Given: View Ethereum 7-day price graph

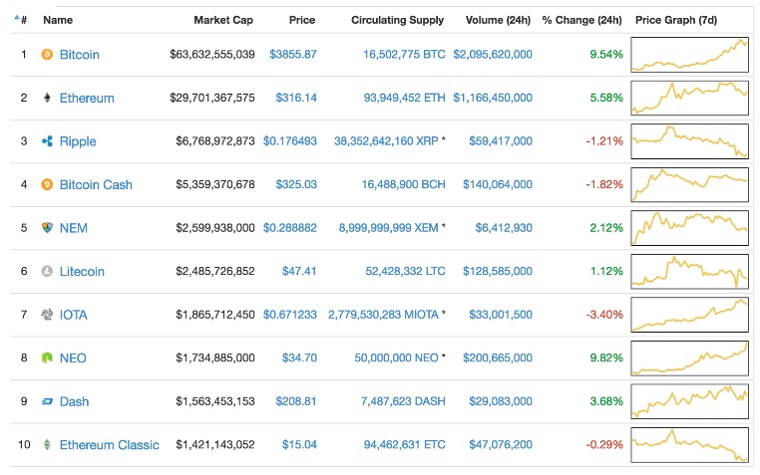Looking at the screenshot, I should tap(690, 98).
